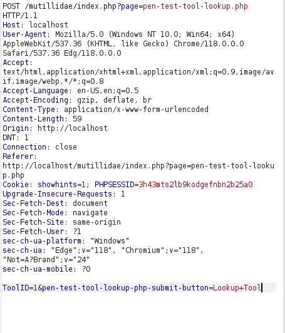This screenshot has height=333, width=285.
Task: Click the ToolID=1 body parameter
Action: (20, 288)
